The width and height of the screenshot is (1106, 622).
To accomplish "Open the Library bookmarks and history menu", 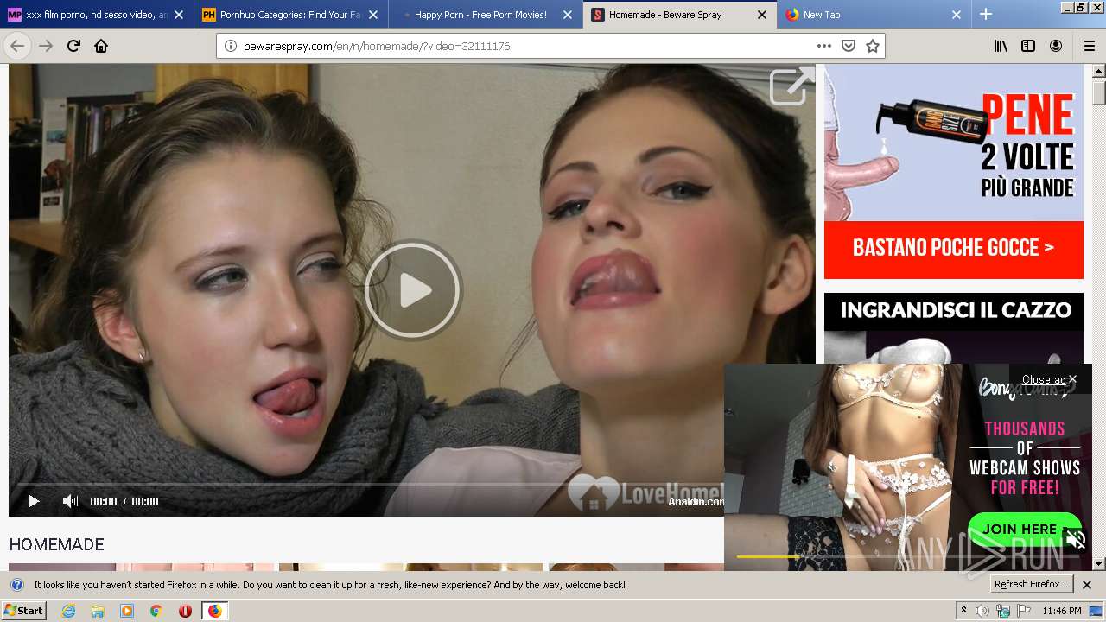I will [x=1001, y=46].
